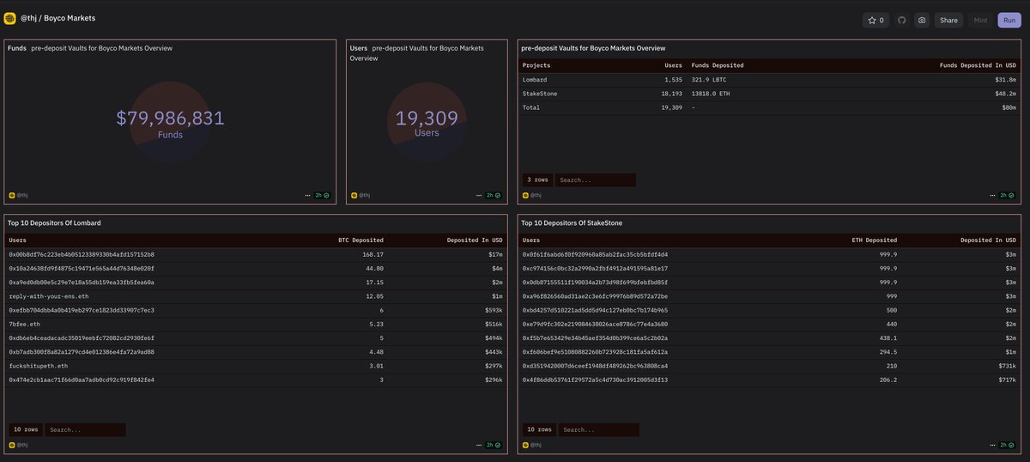The width and height of the screenshot is (1030, 462).
Task: Click the 168.17 BTC Deposited value
Action: [x=373, y=254]
